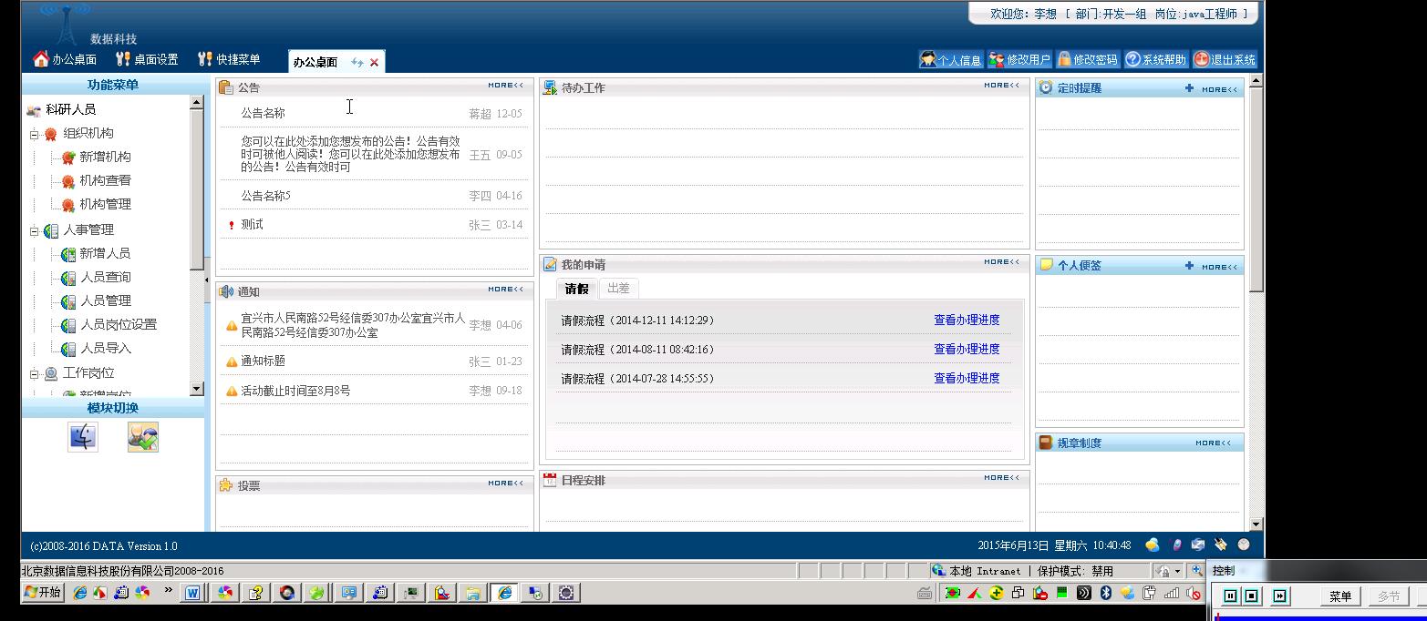The width and height of the screenshot is (1427, 621).
Task: Open 人员导入 in the function menu
Action: [105, 348]
